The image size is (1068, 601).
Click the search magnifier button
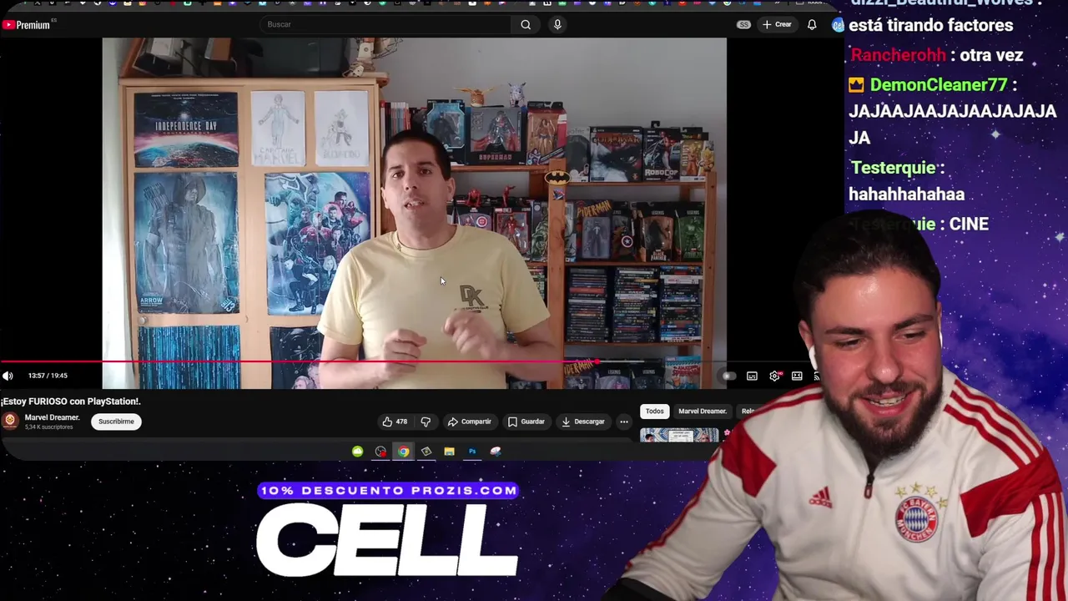coord(526,24)
